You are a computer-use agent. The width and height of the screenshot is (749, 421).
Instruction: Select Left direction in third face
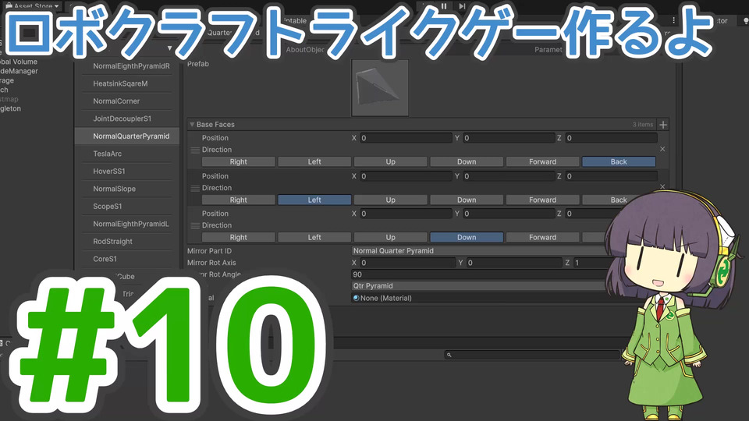[314, 237]
